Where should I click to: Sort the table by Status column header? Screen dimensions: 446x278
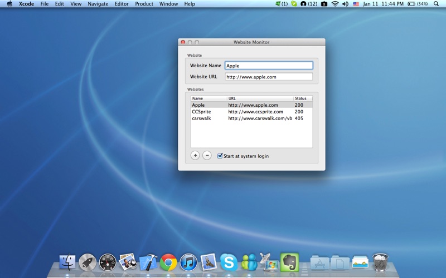point(301,98)
